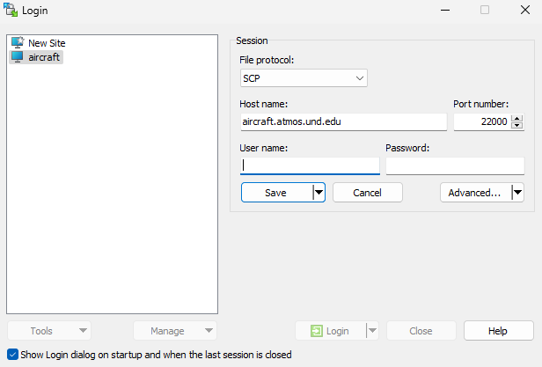Open the Advanced settings button
The width and height of the screenshot is (542, 367).
(474, 193)
